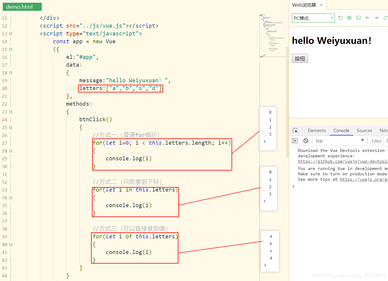Clear the console output
388x281 pixels.
(x=306, y=140)
